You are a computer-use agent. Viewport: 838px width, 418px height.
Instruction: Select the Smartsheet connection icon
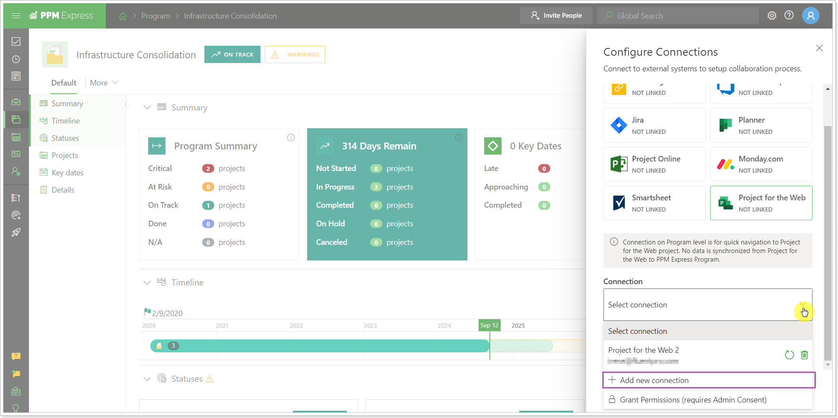(x=619, y=203)
